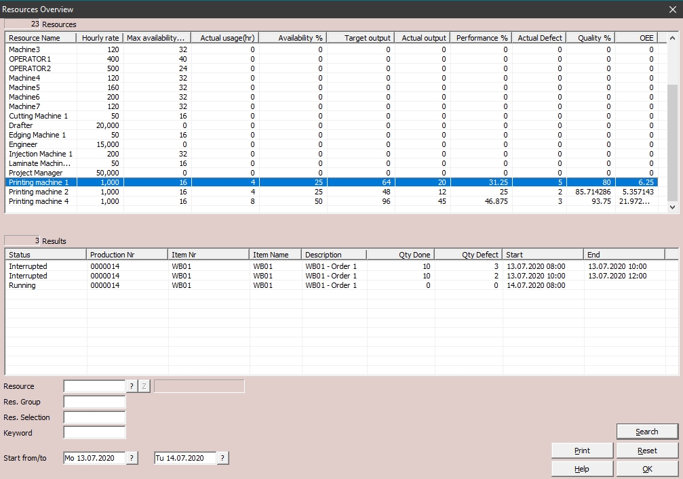Open Help from the bottom buttons

pyautogui.click(x=582, y=469)
